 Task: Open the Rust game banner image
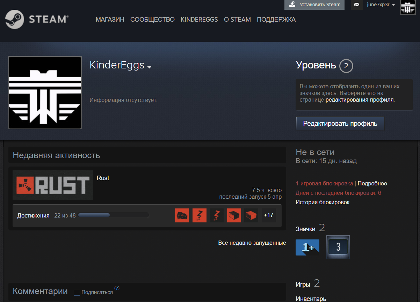pos(53,185)
